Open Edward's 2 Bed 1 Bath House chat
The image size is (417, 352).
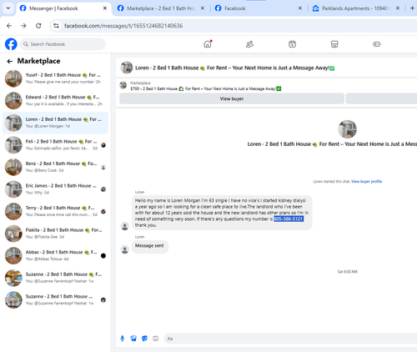55,100
